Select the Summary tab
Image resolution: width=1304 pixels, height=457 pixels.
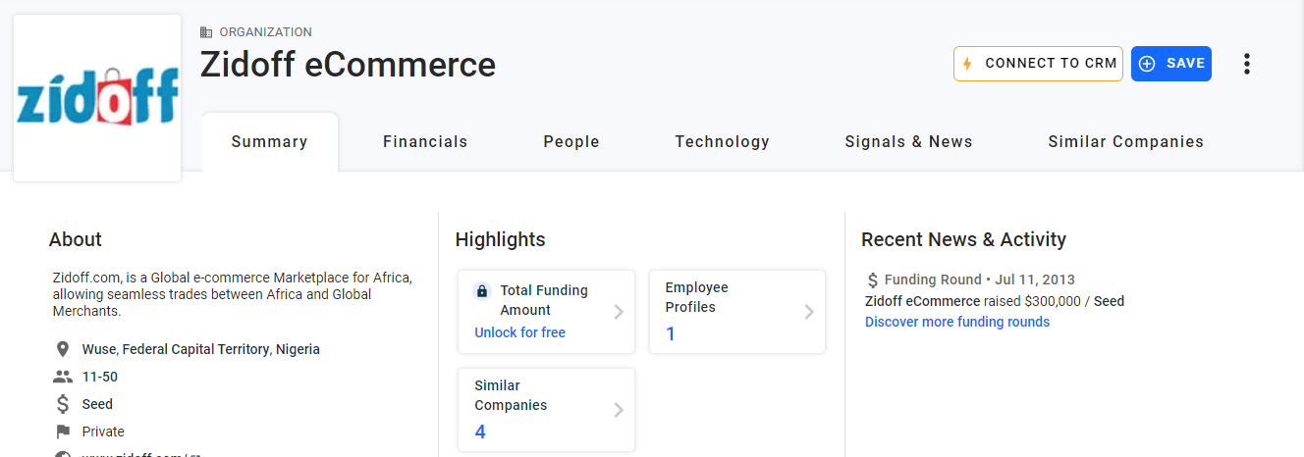pyautogui.click(x=270, y=142)
